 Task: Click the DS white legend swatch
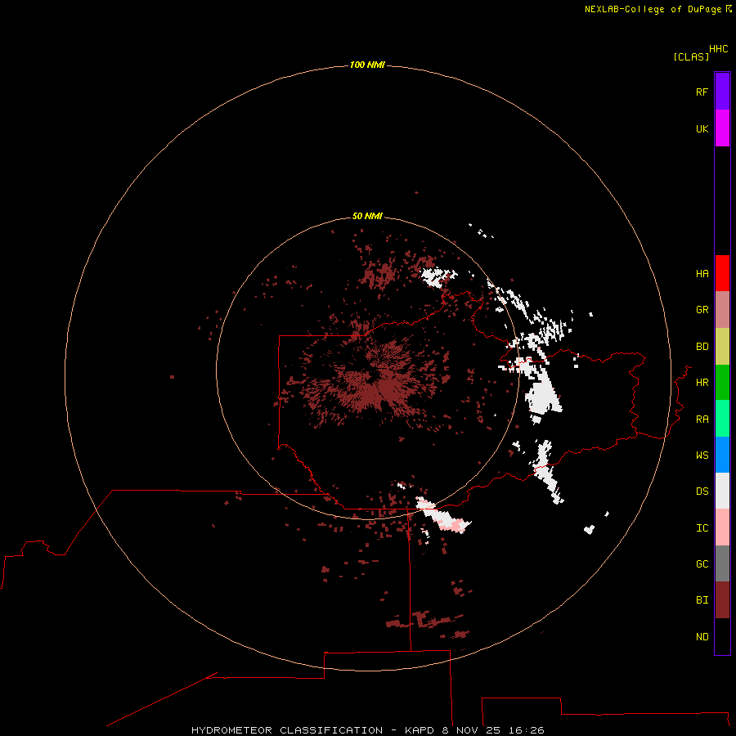pos(722,491)
